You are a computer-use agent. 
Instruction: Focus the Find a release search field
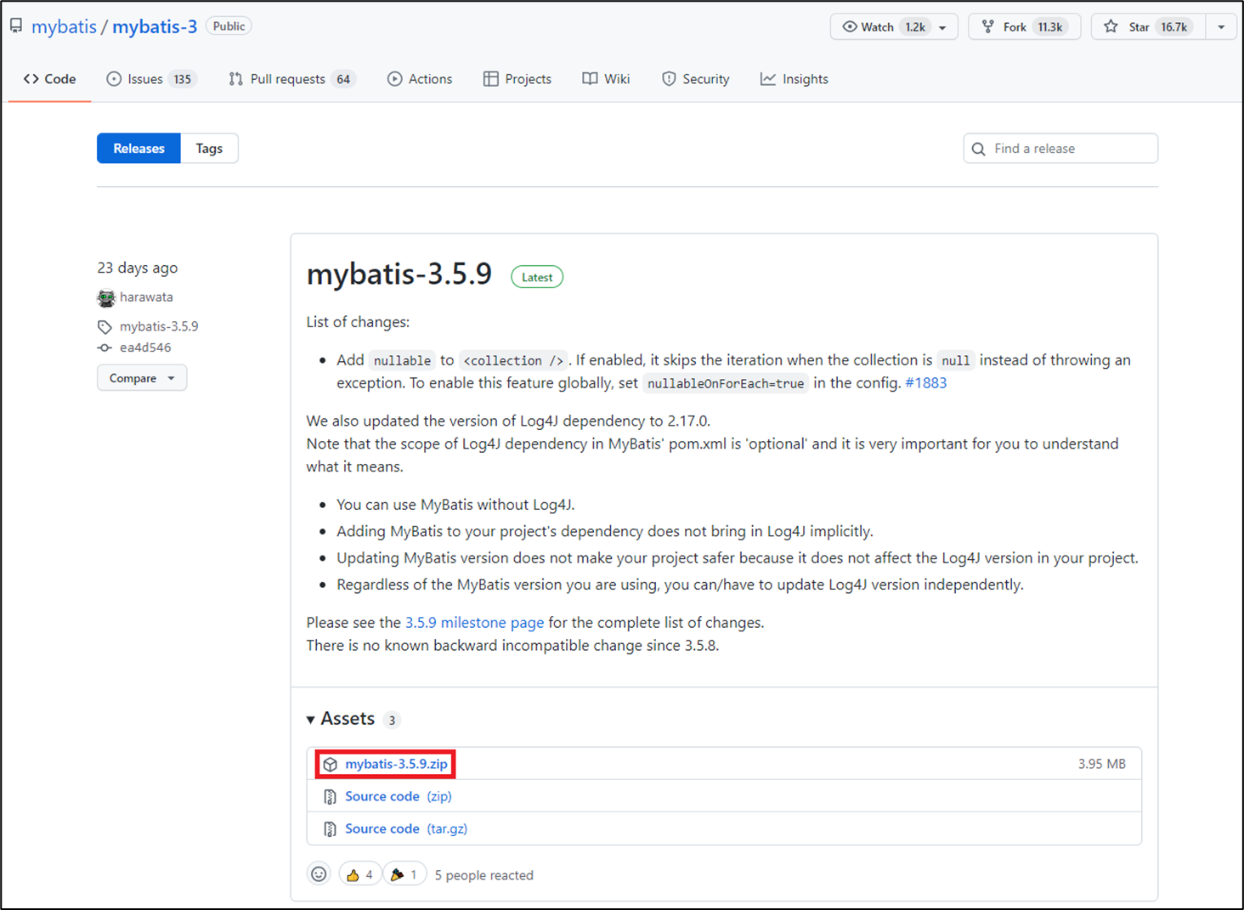click(1060, 149)
